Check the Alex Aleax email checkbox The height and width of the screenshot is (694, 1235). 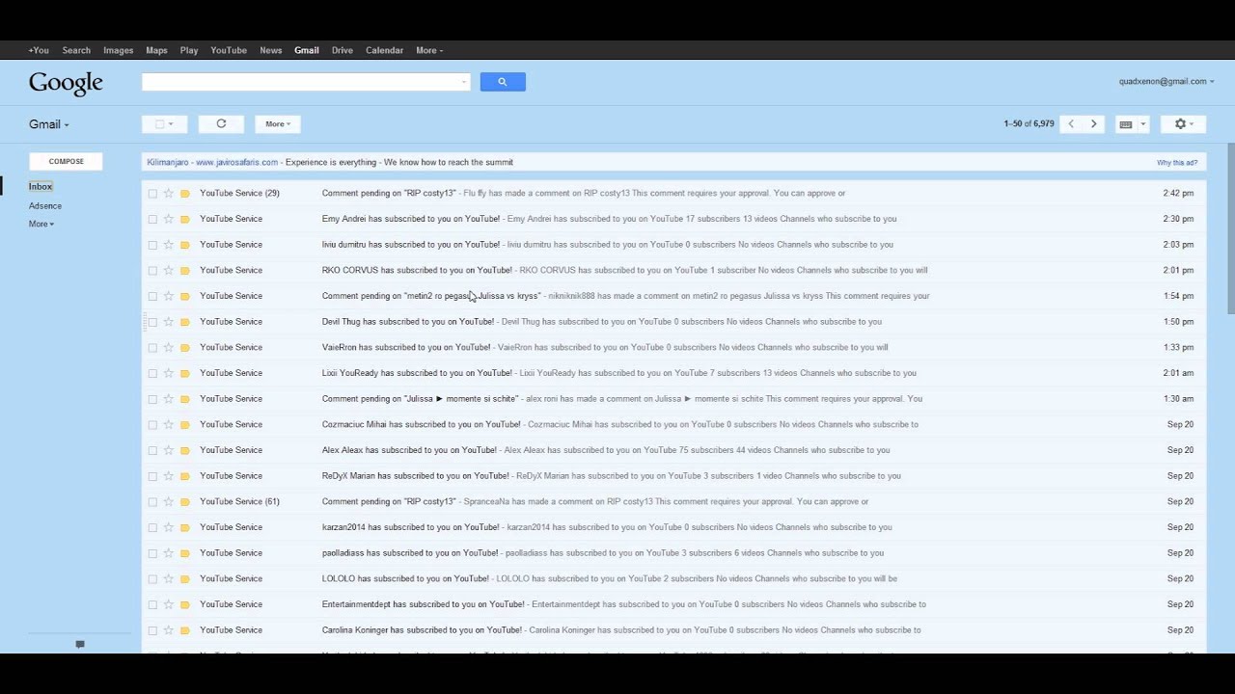(152, 450)
